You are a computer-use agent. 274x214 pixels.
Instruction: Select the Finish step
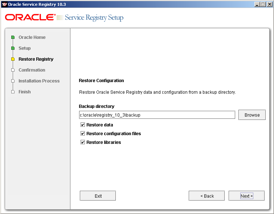(25, 92)
